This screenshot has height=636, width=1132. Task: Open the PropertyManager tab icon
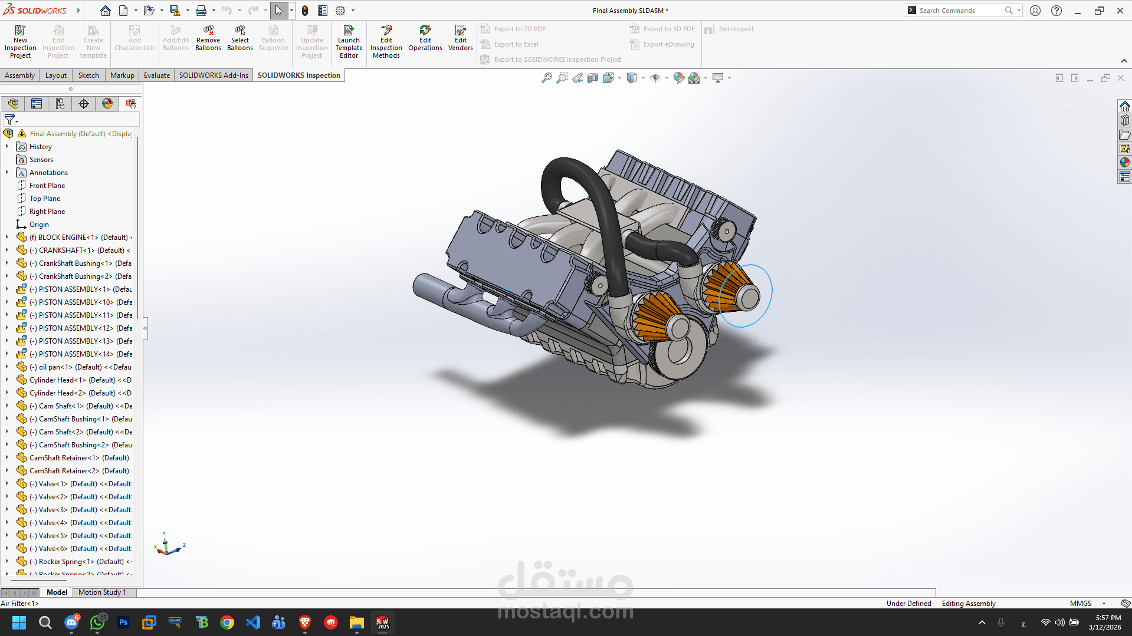[37, 104]
